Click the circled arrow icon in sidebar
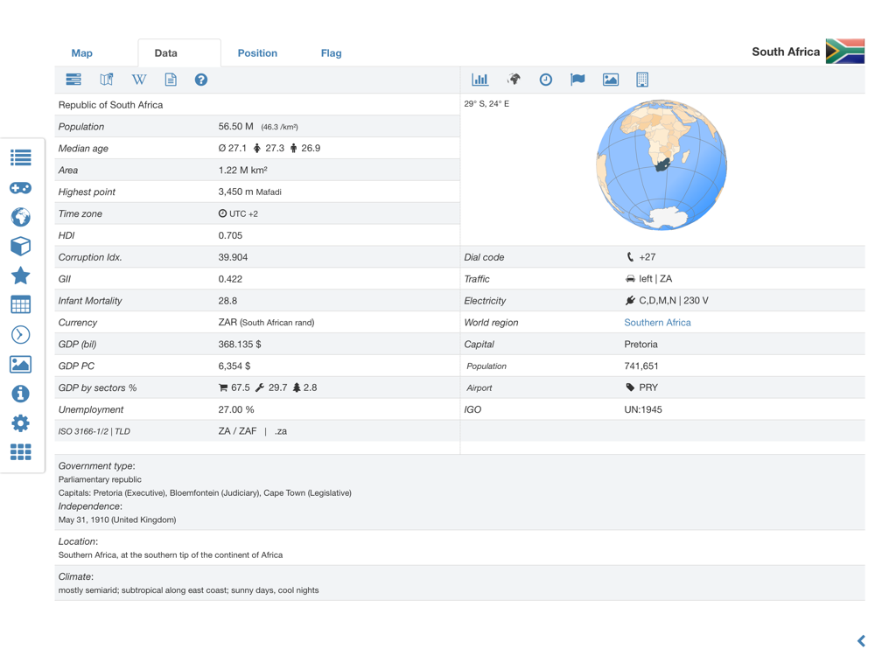The width and height of the screenshot is (875, 656). (21, 335)
